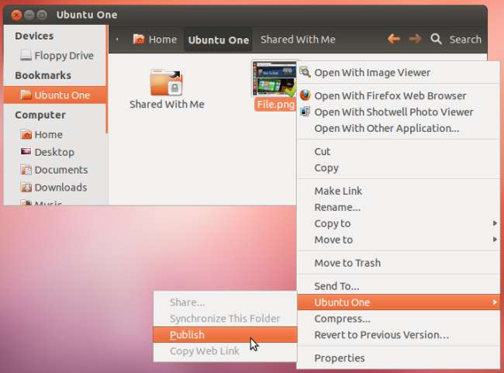Open the Ubuntu One bookmark
Image resolution: width=504 pixels, height=373 pixels.
pyautogui.click(x=55, y=95)
